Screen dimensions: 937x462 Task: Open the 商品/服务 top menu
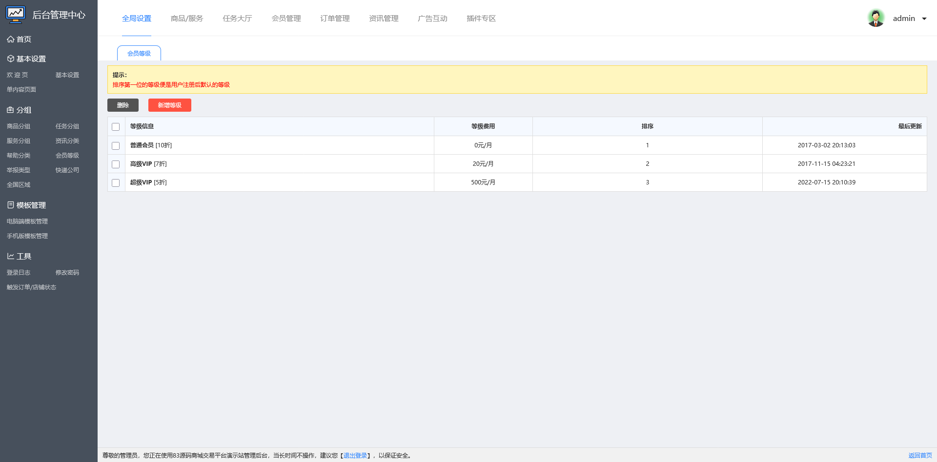[187, 19]
